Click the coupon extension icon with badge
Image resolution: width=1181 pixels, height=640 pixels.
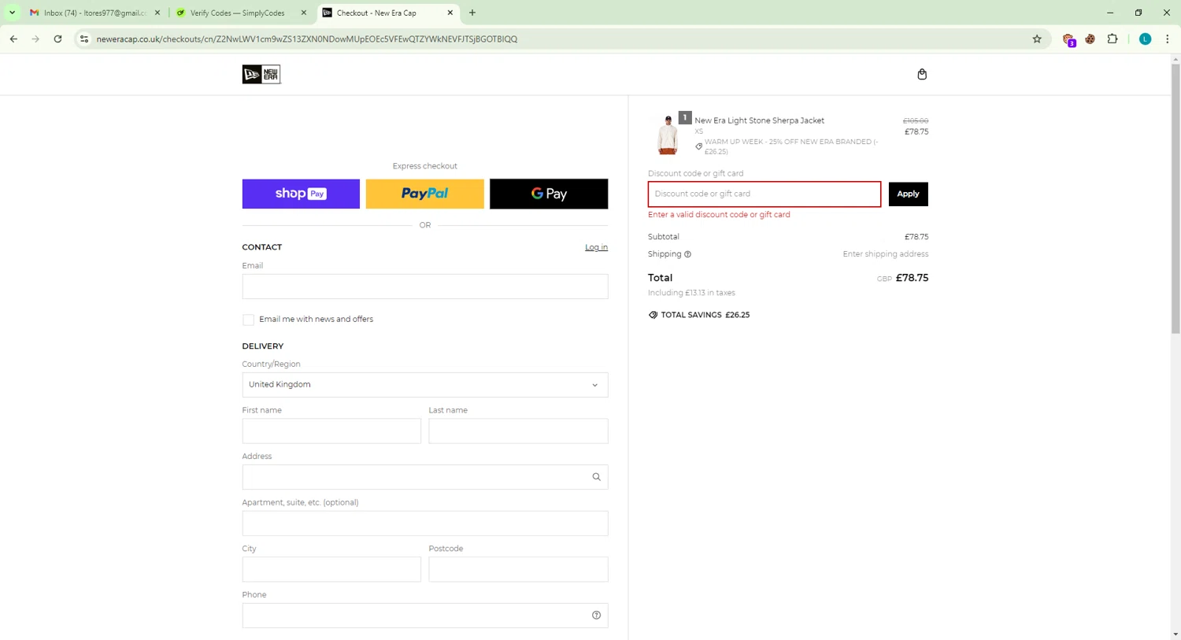pos(1068,39)
